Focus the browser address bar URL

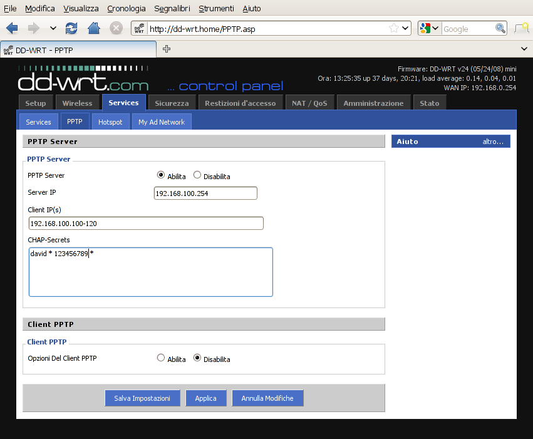[x=267, y=29]
